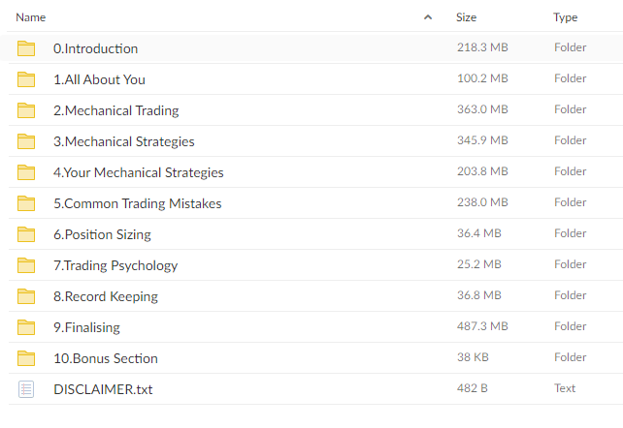
Task: Click the 0.Introduction folder icon
Action: 26,48
